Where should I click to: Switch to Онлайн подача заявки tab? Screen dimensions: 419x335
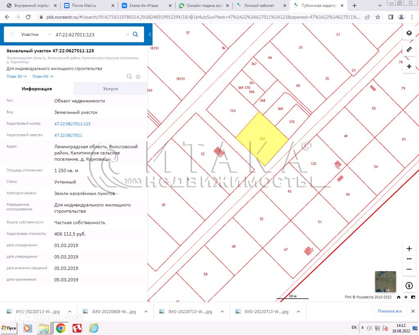[204, 5]
